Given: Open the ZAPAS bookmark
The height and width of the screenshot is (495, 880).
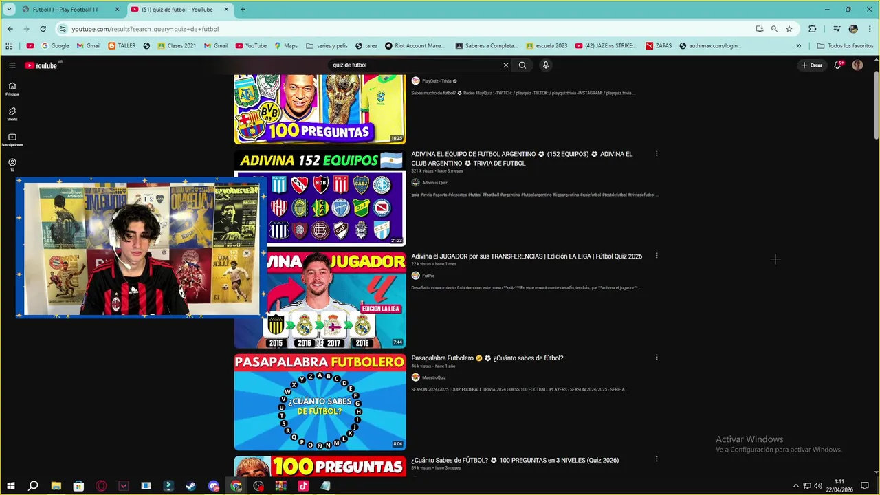Looking at the screenshot, I should (659, 46).
